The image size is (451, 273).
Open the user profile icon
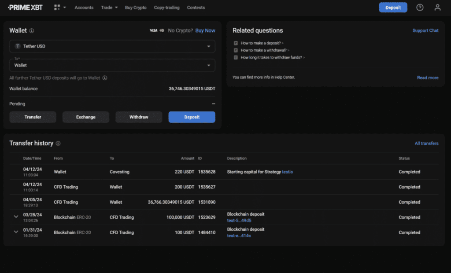coord(437,7)
